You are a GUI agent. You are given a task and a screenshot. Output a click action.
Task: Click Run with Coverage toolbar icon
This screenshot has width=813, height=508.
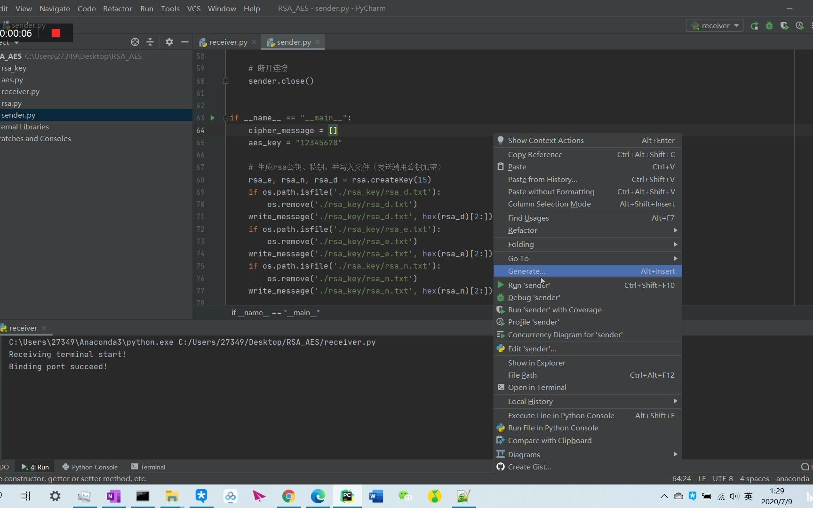[x=784, y=26]
